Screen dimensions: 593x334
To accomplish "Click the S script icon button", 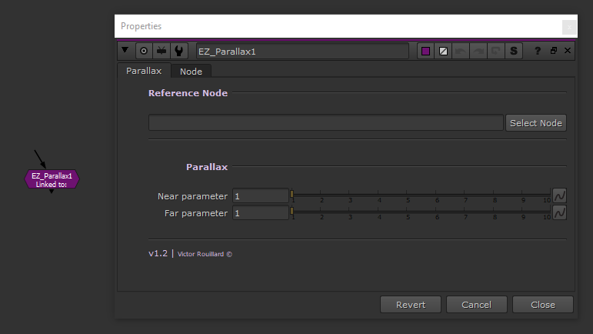I will tap(514, 51).
